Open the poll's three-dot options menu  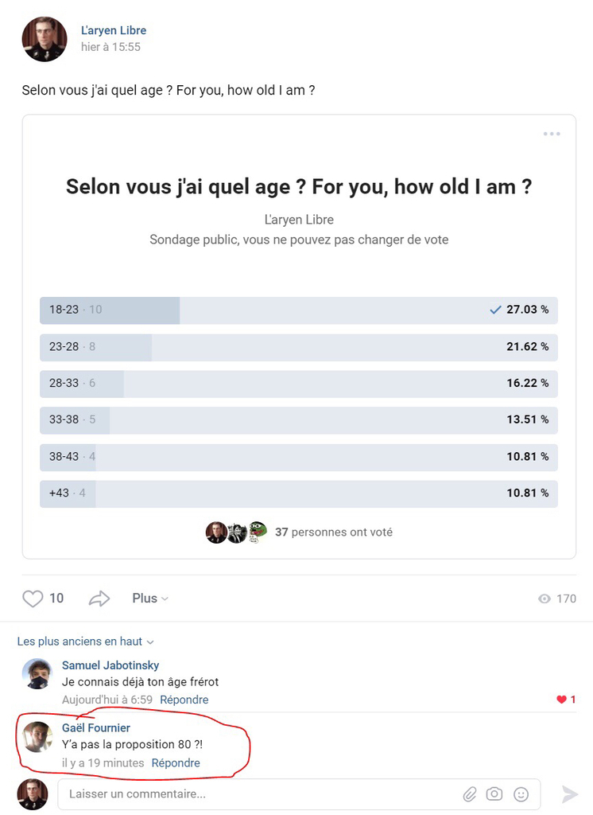[x=552, y=134]
